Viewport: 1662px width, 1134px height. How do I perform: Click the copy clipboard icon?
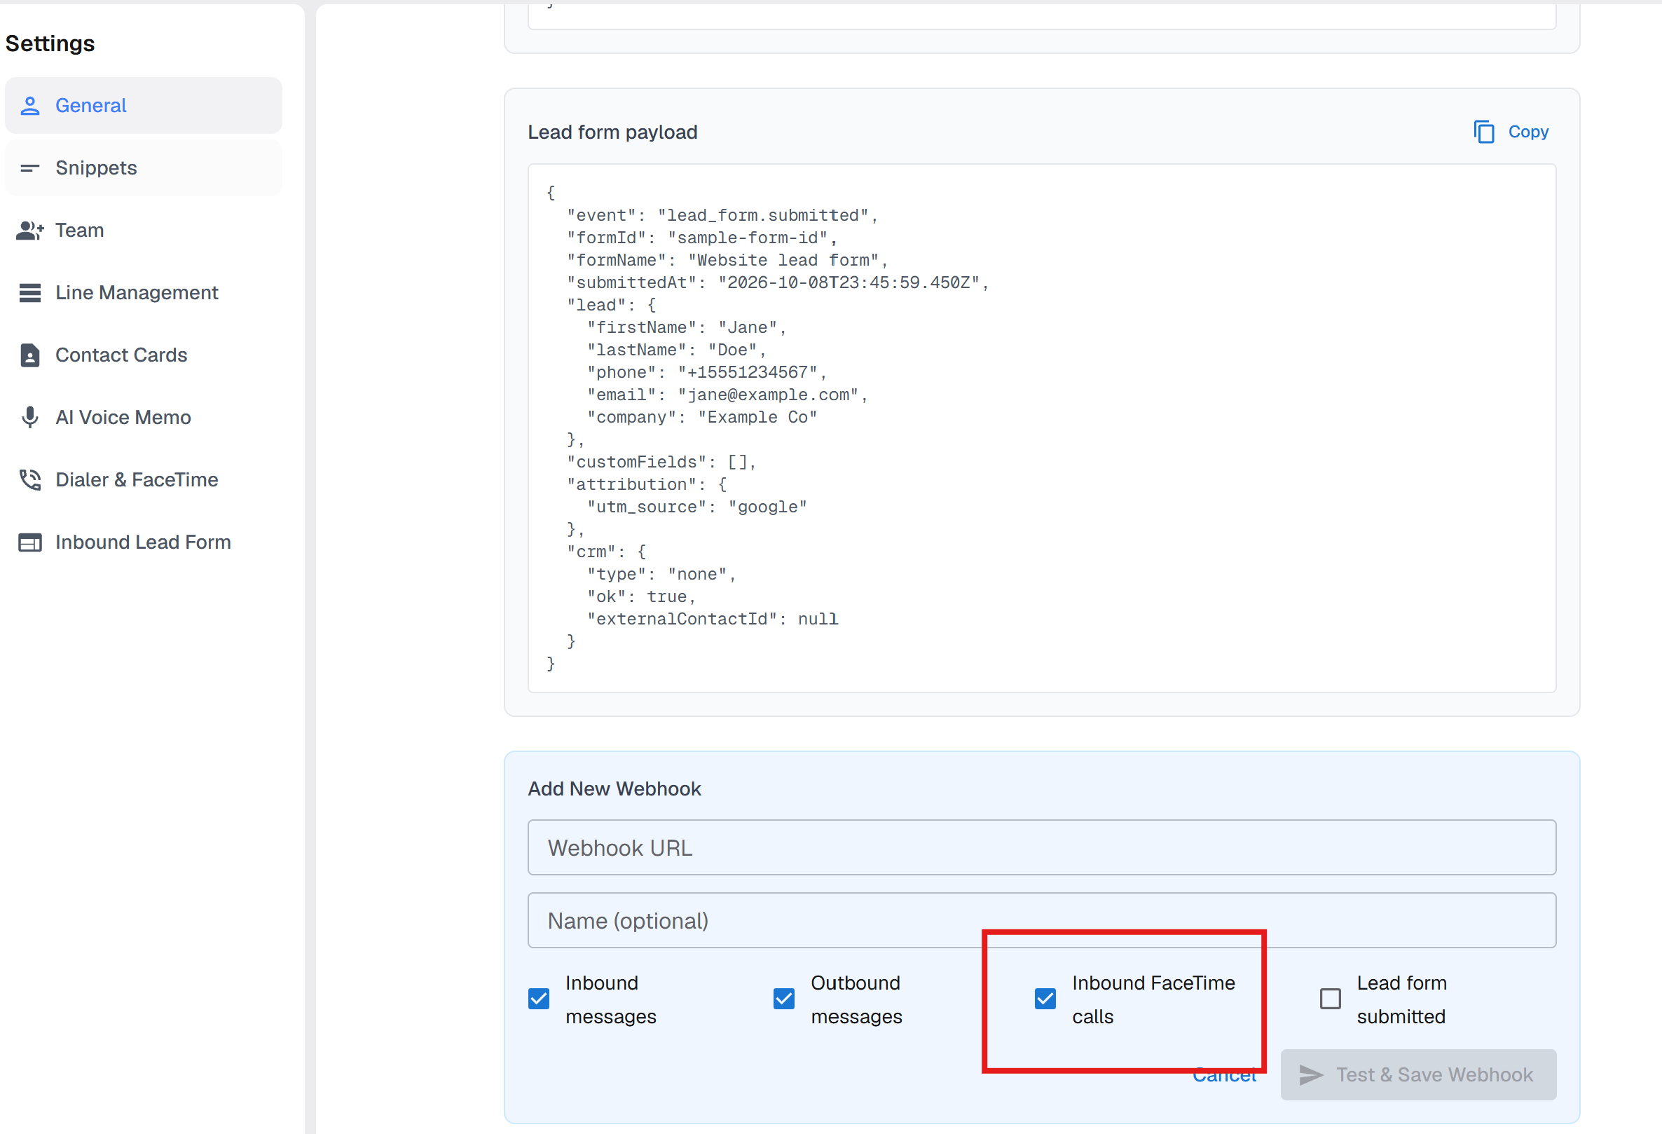[x=1484, y=132]
